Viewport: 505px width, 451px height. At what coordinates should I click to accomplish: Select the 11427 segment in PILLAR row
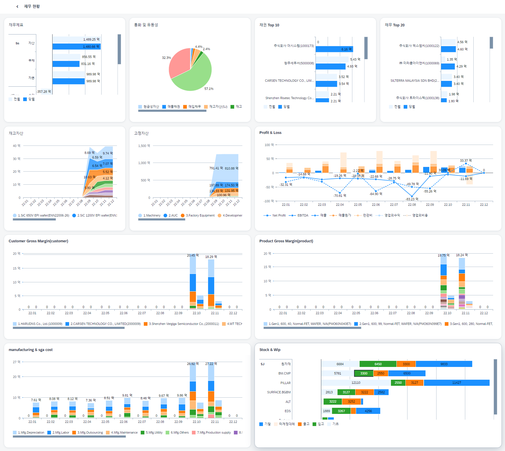click(x=457, y=383)
